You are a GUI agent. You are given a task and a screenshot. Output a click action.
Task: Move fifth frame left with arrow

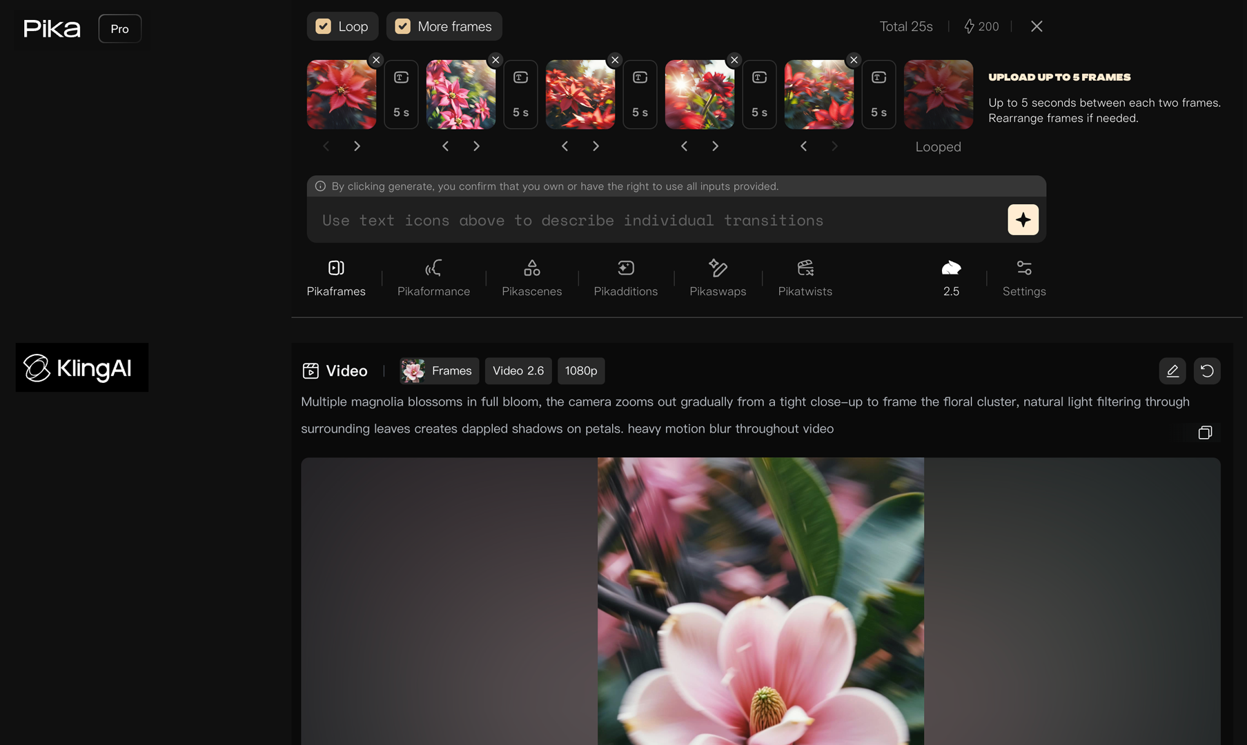point(804,146)
